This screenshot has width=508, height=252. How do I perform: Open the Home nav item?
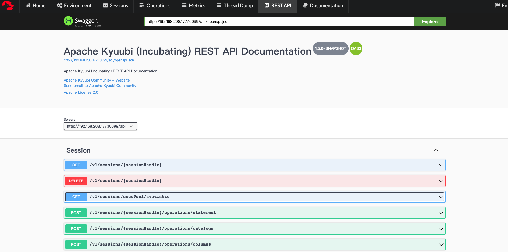[x=35, y=5]
